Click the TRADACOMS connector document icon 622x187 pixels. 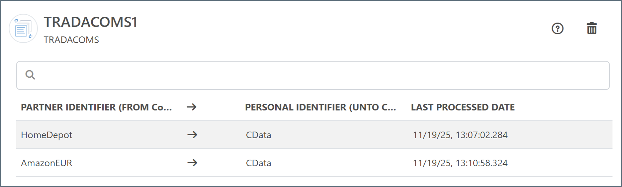click(x=23, y=29)
